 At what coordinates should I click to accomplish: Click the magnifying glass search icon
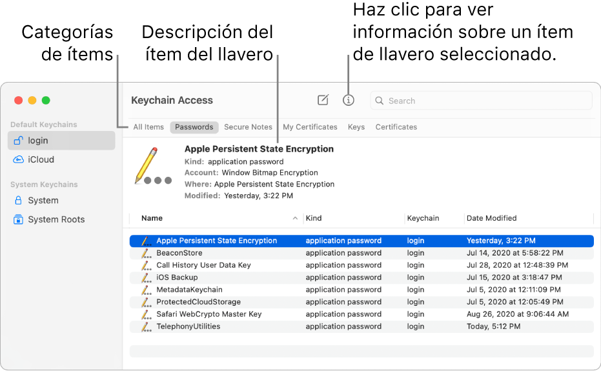coord(379,101)
